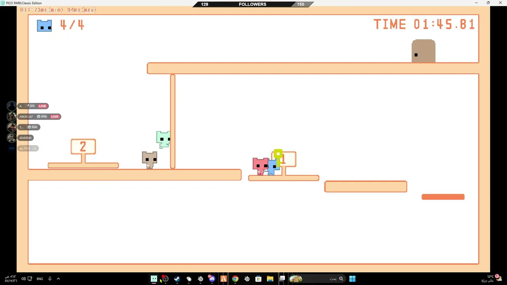507x285 pixels.
Task: Click the dark orange moving platform
Action: click(x=443, y=197)
